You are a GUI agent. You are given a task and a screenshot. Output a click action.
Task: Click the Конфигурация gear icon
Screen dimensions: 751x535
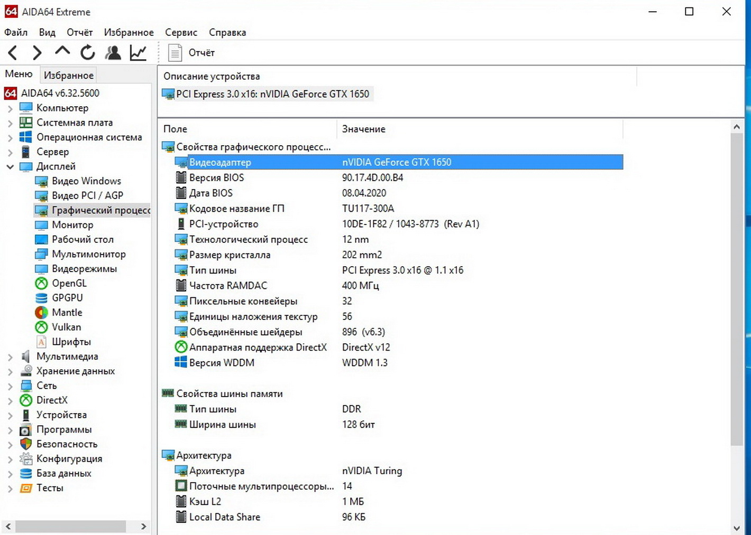(26, 459)
